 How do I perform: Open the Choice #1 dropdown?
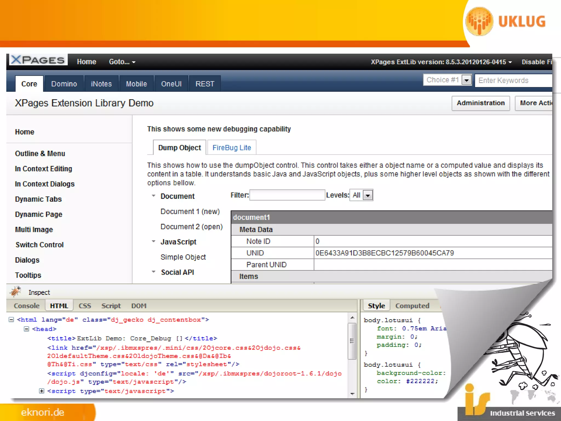pyautogui.click(x=466, y=80)
